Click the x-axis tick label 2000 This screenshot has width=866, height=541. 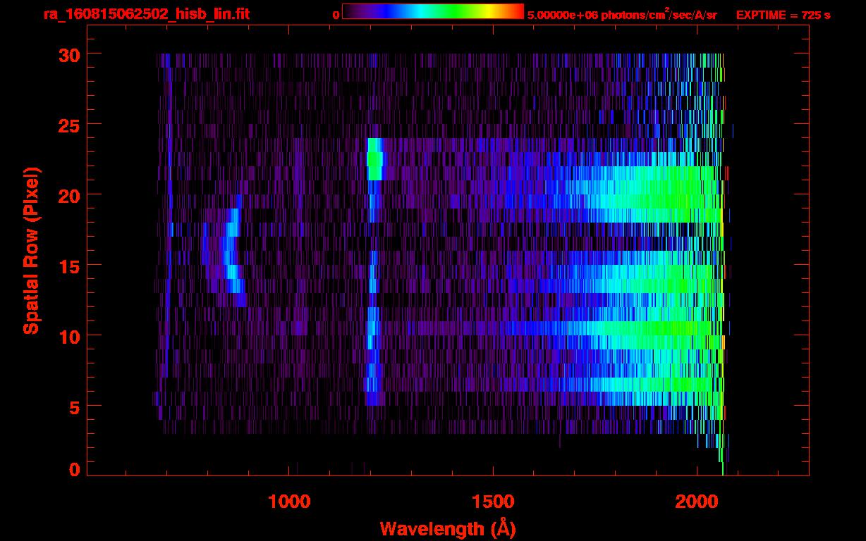[697, 502]
